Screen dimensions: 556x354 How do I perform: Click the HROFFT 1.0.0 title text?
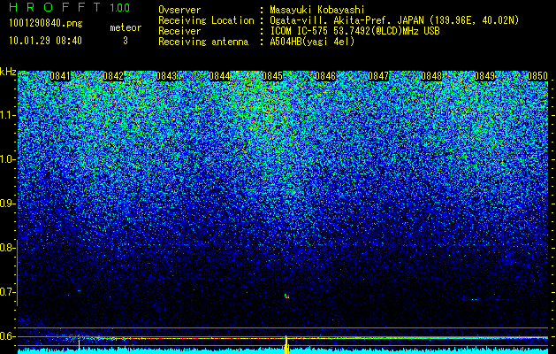click(x=70, y=7)
